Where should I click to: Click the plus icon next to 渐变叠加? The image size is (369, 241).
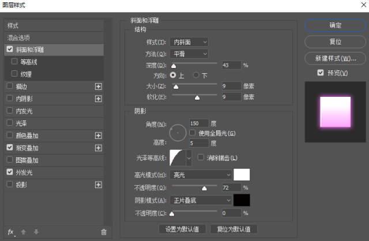[x=99, y=148]
